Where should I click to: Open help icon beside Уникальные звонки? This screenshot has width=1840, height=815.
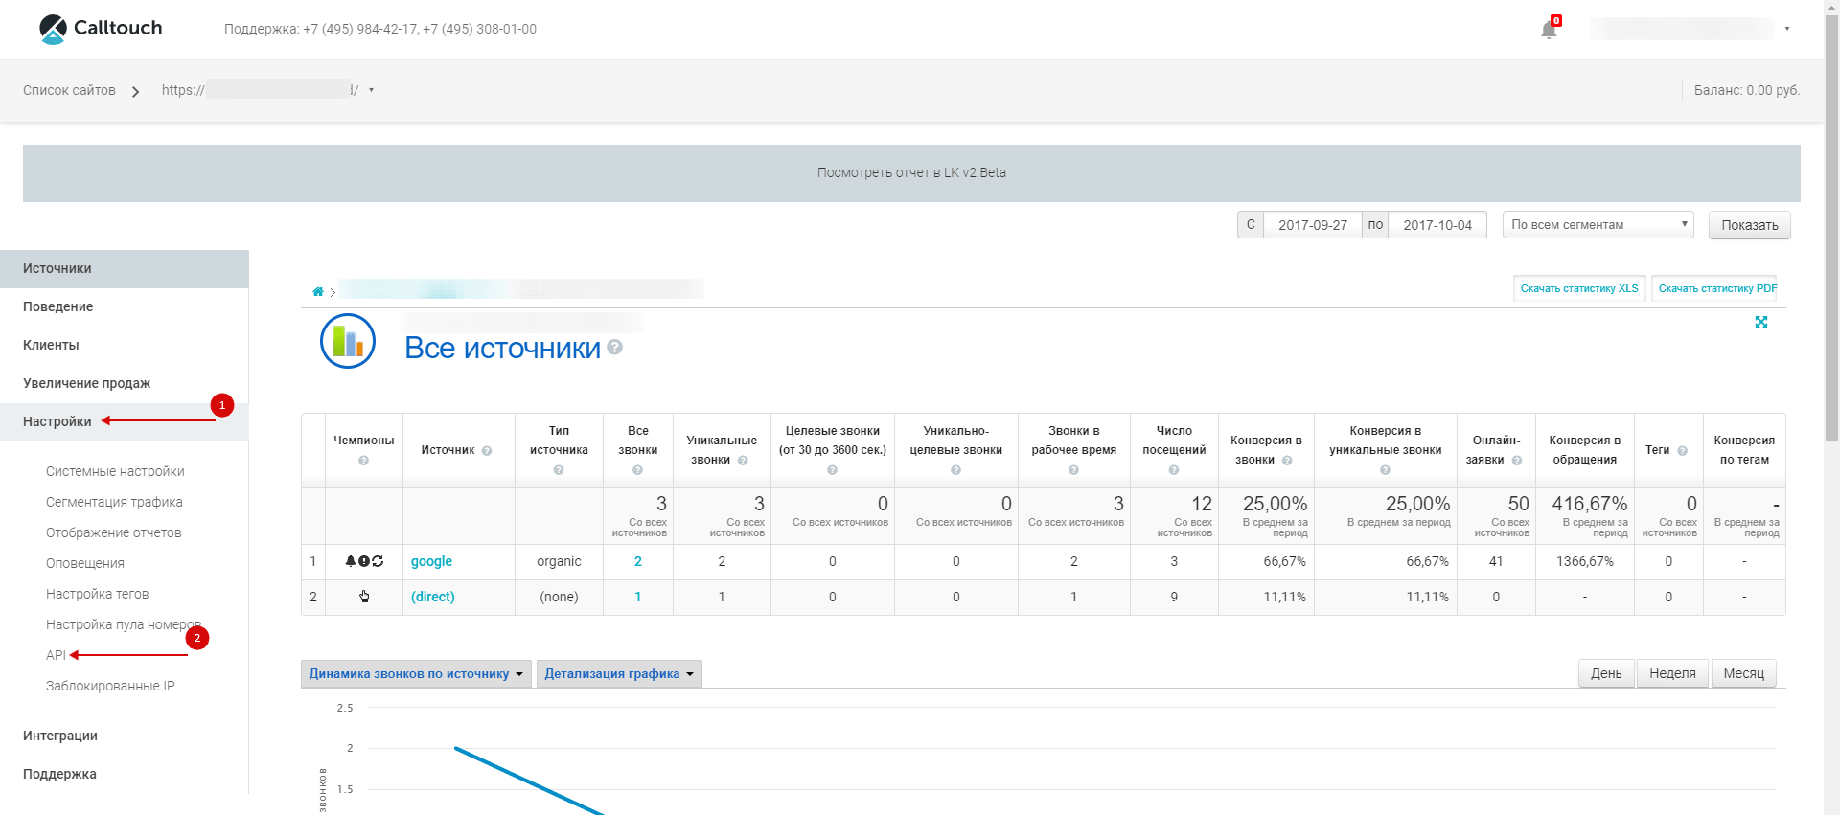pos(743,461)
